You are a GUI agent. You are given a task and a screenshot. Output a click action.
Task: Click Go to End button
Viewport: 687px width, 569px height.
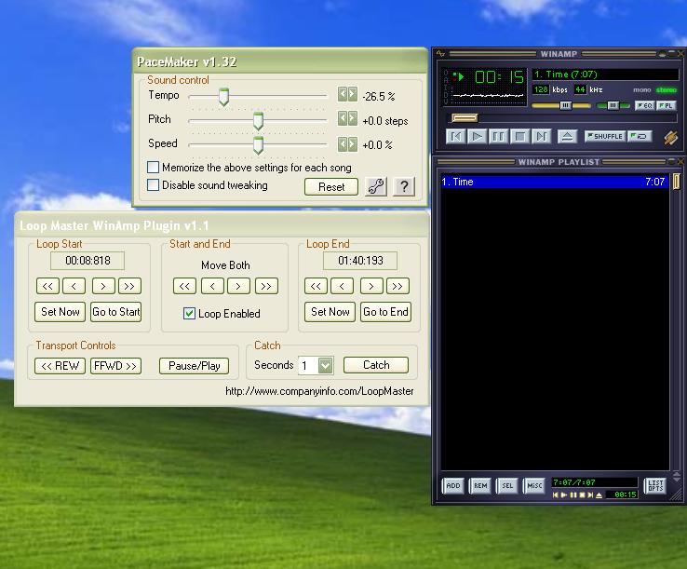point(385,312)
